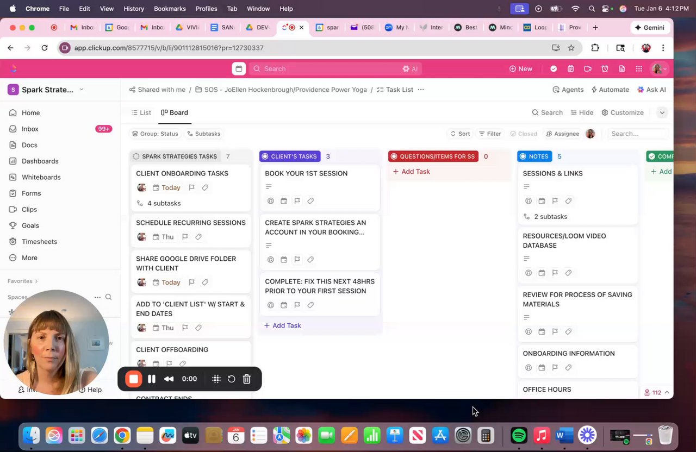Stop the Loom recording with the red button
Screen dimensions: 696x452
(134, 379)
